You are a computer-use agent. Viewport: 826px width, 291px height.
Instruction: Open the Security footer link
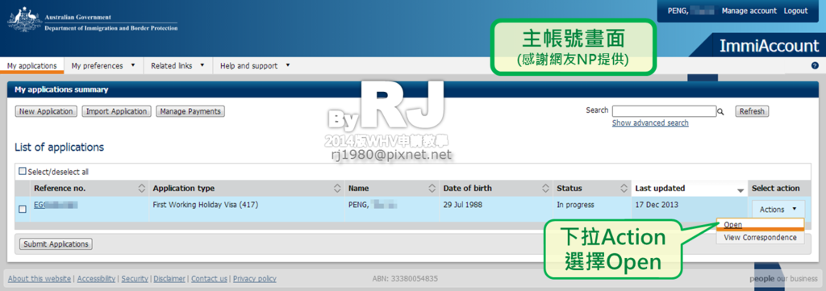[x=135, y=279]
